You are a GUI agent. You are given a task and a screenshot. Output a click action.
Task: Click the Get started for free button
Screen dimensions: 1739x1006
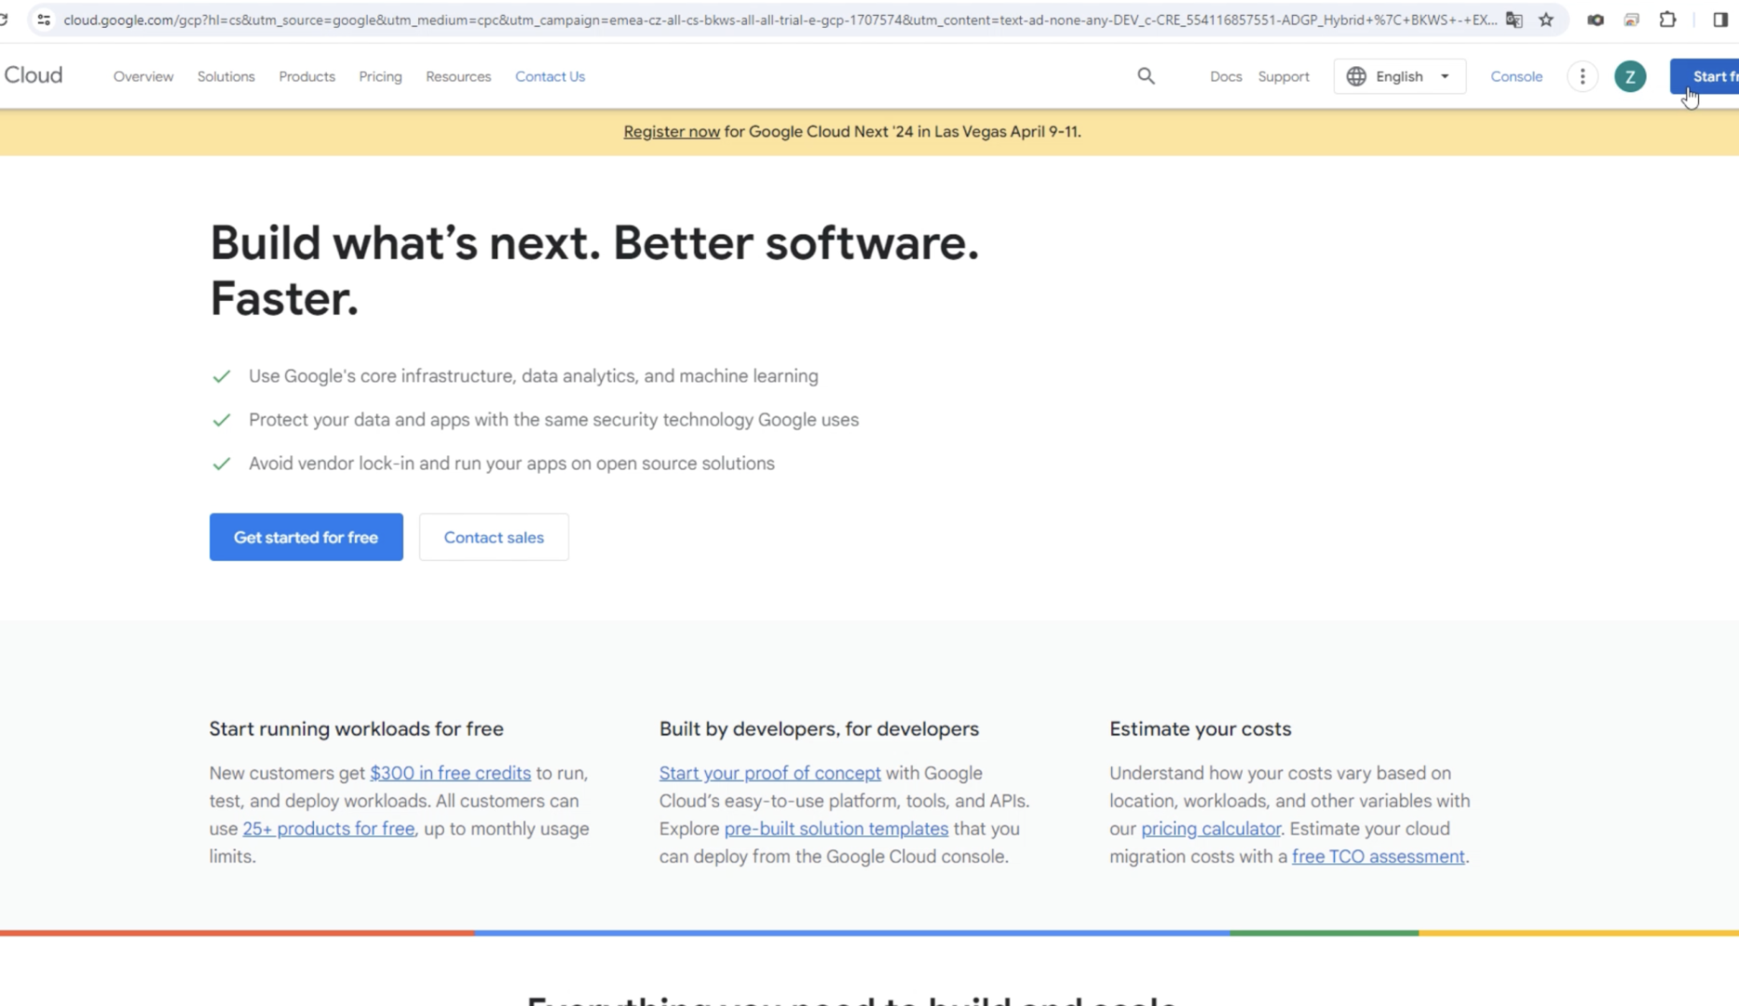(306, 537)
